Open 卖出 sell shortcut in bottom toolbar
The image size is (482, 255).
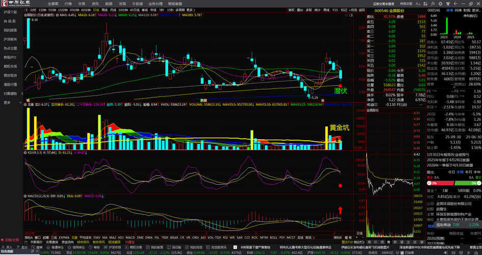click(22, 247)
